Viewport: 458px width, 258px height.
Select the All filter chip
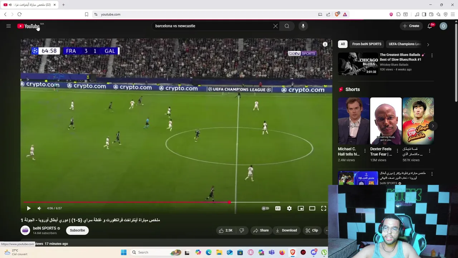[343, 44]
